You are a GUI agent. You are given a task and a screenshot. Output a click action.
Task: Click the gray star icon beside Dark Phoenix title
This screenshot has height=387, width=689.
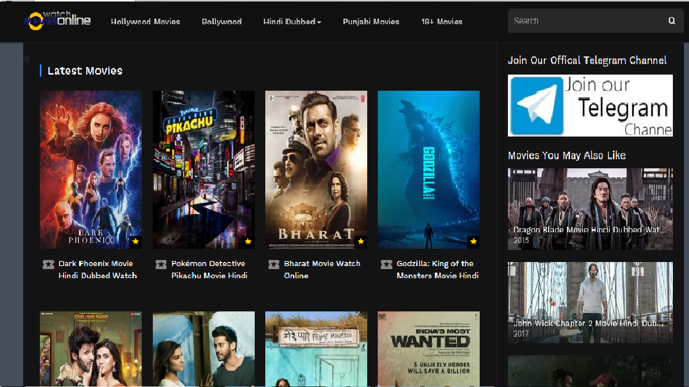[48, 264]
